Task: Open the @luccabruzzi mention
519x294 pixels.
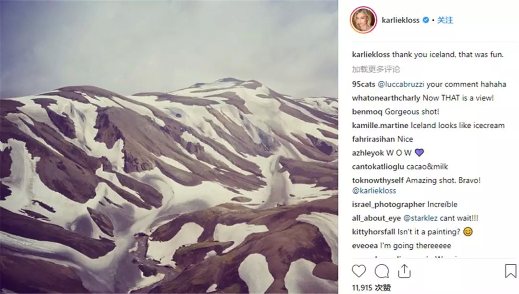Action: coord(401,85)
